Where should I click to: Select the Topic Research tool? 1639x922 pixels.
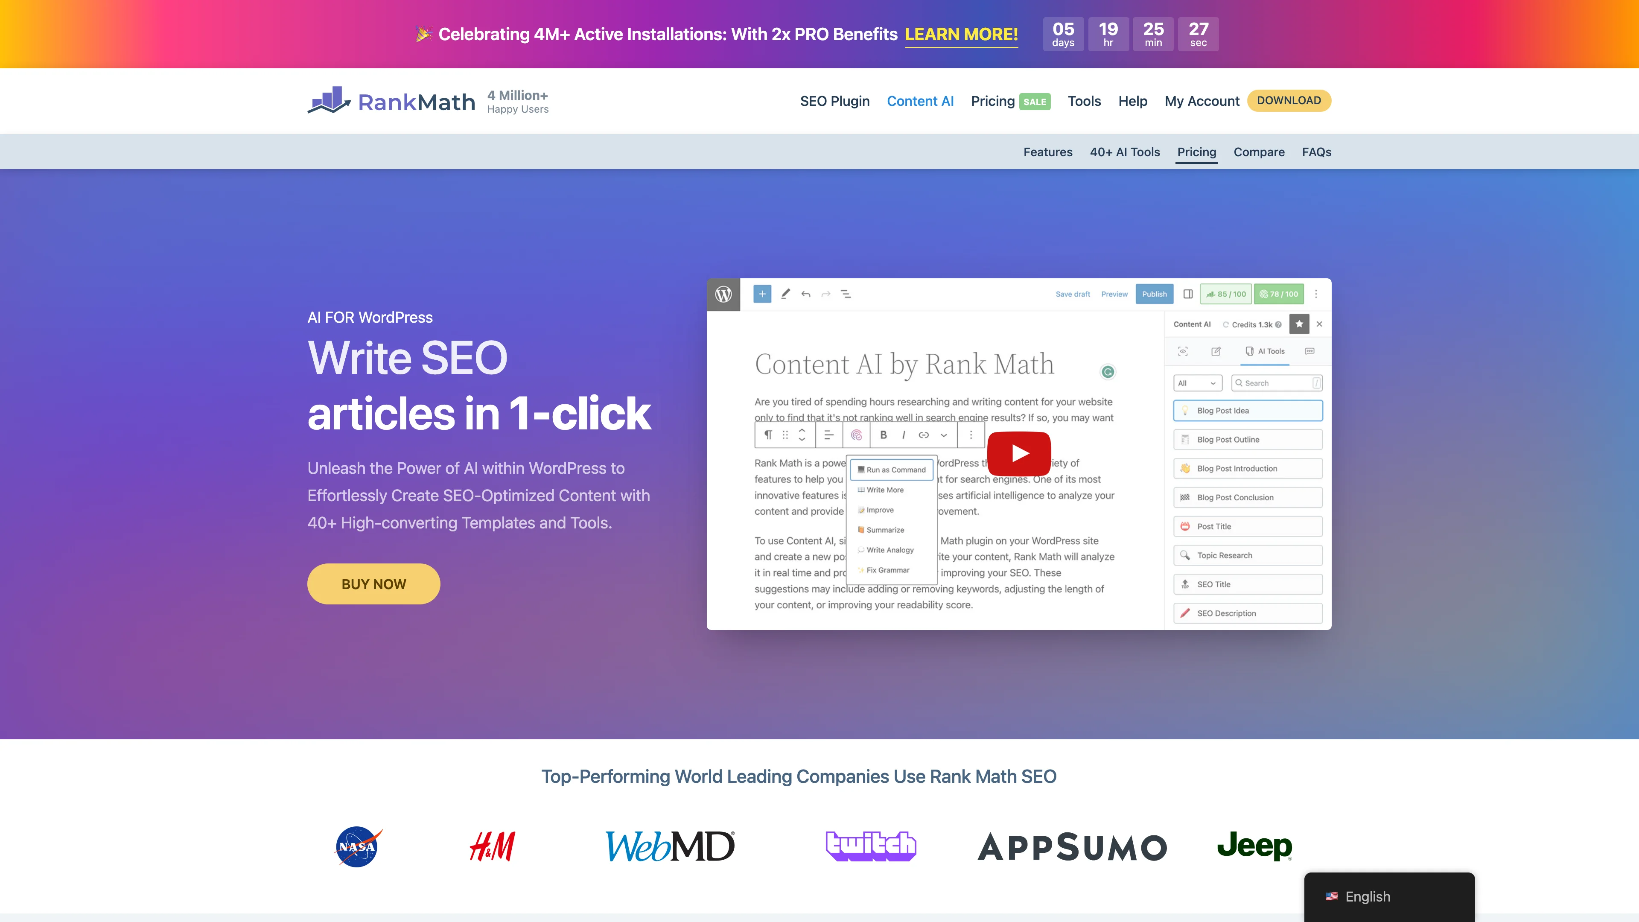(x=1248, y=555)
